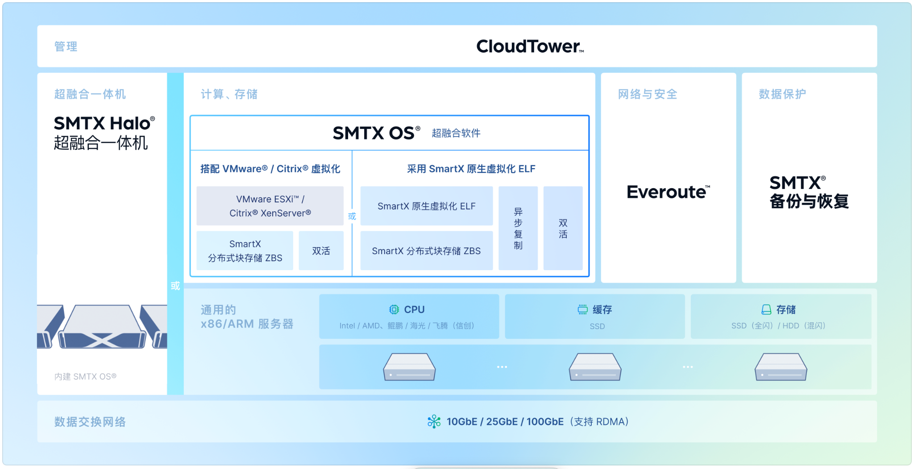
Task: Click the 搭配 VMware / Citrix 虚拟化 heading
Action: 270,169
